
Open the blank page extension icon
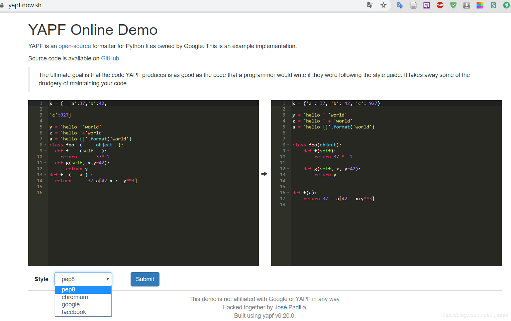pyautogui.click(x=413, y=5)
